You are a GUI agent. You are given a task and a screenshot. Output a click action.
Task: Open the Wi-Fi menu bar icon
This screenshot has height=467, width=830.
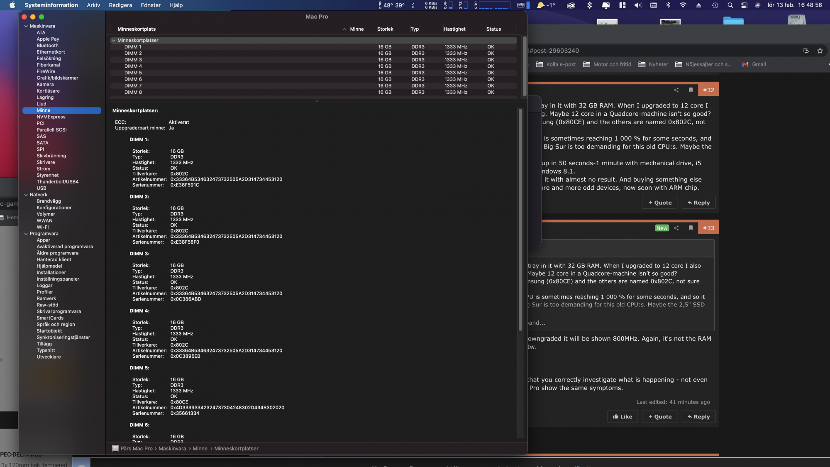[x=683, y=5]
